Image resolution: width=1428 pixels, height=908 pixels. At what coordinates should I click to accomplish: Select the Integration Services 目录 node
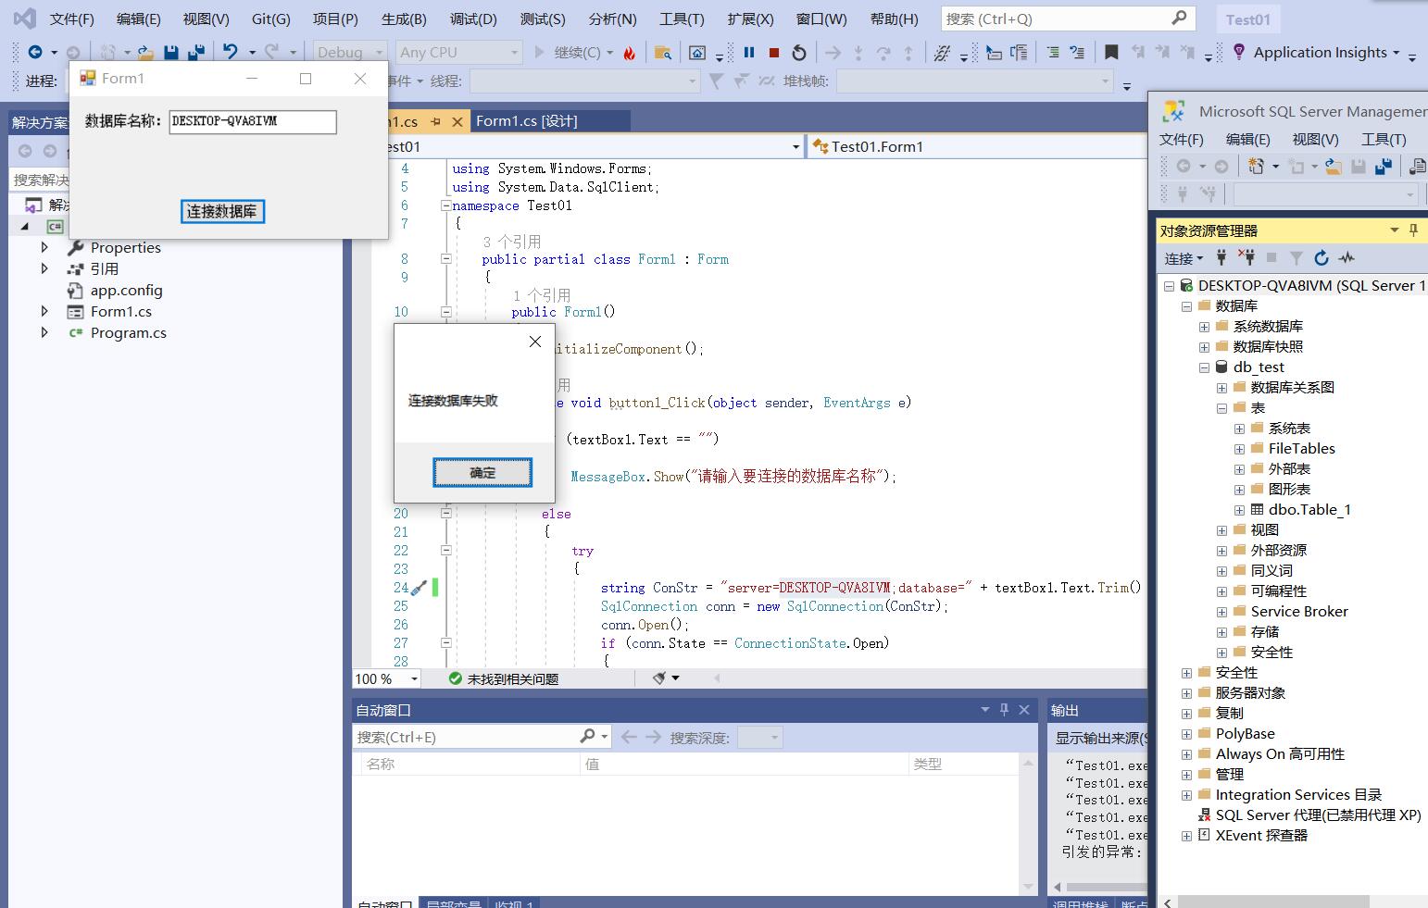point(1298,795)
